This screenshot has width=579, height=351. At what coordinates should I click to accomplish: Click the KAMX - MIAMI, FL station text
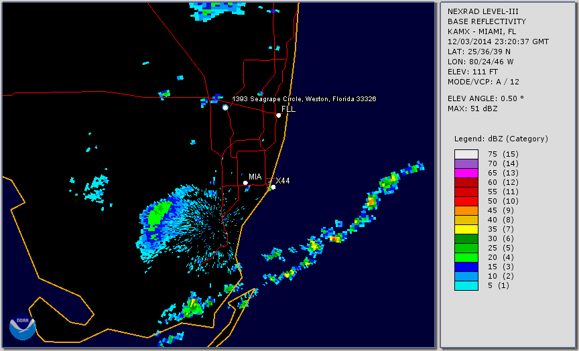[482, 31]
